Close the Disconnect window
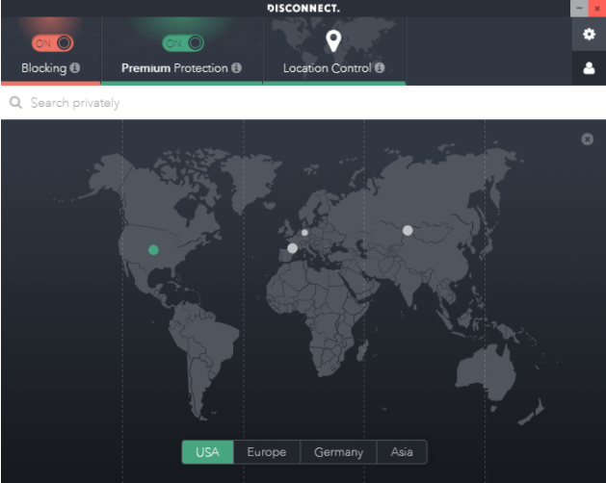This screenshot has height=483, width=606. [x=596, y=8]
